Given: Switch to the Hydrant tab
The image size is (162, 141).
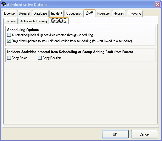Looking at the screenshot, I should (119, 13).
